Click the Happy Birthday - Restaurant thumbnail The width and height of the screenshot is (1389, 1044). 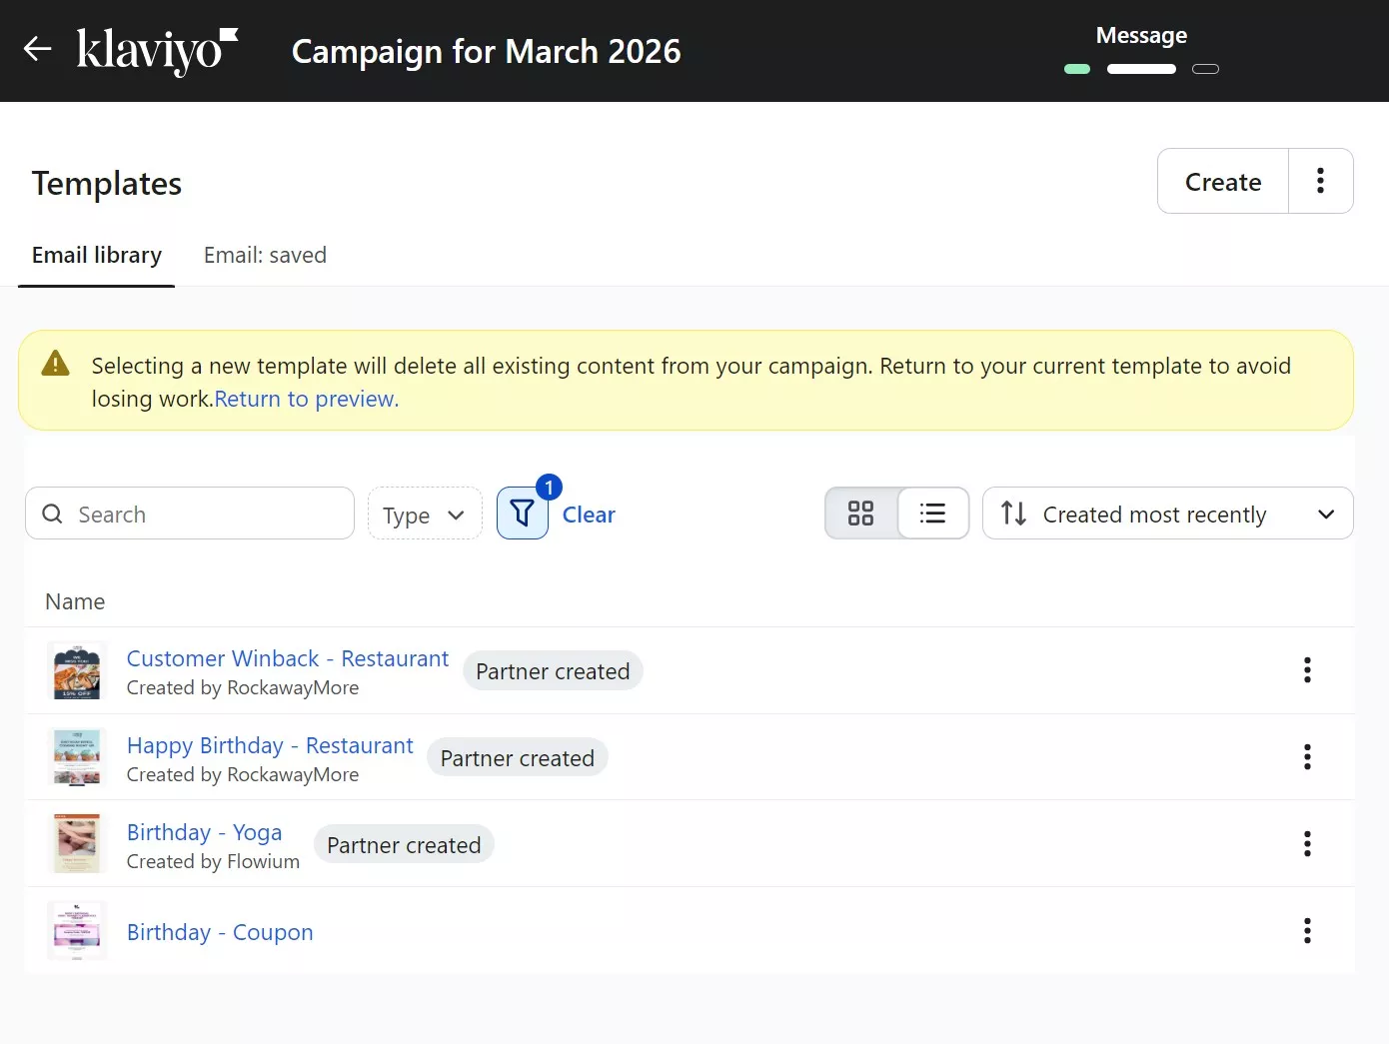tap(77, 757)
